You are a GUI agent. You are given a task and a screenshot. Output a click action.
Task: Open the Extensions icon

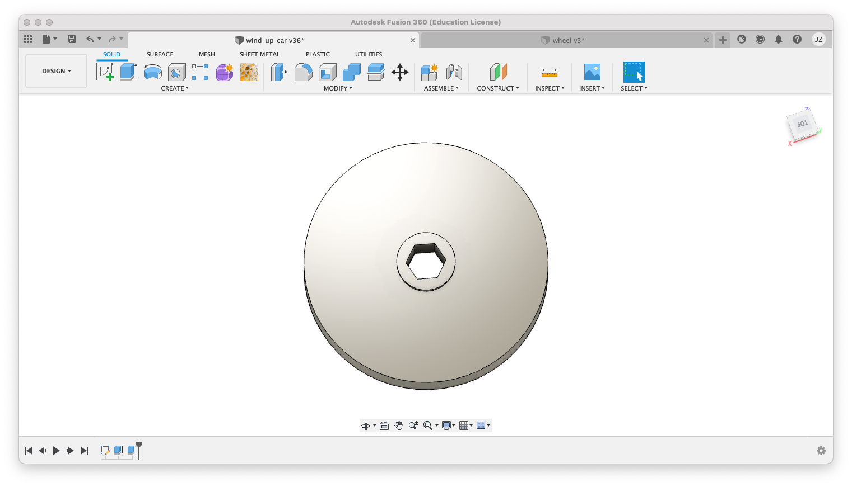coord(742,39)
